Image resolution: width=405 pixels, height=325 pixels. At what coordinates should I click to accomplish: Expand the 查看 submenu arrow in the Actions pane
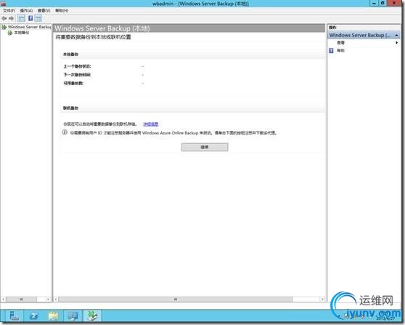click(397, 43)
